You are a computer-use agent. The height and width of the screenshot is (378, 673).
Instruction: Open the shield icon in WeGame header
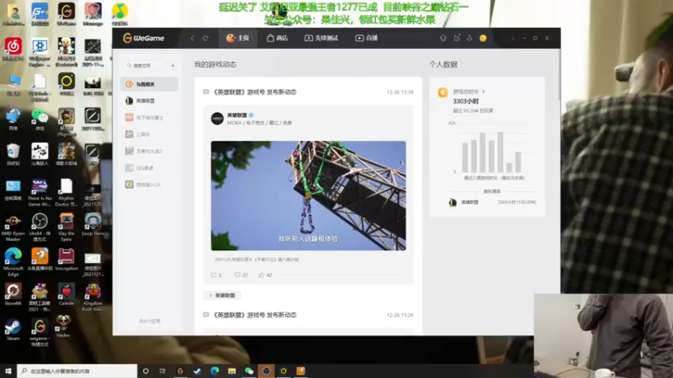pyautogui.click(x=443, y=38)
